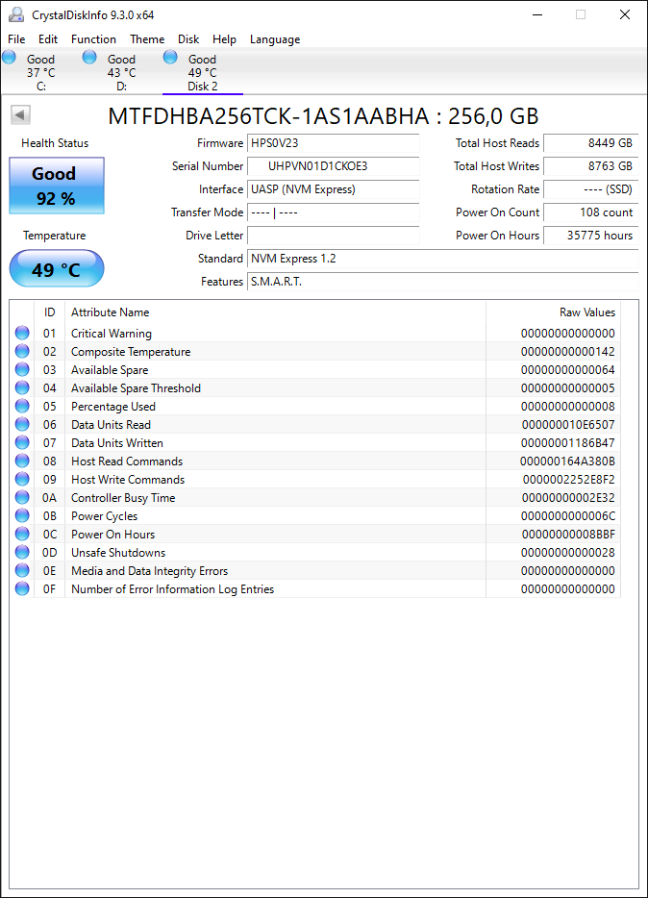The image size is (648, 898).
Task: Click status orb for Controller Busy Time row
Action: point(22,498)
